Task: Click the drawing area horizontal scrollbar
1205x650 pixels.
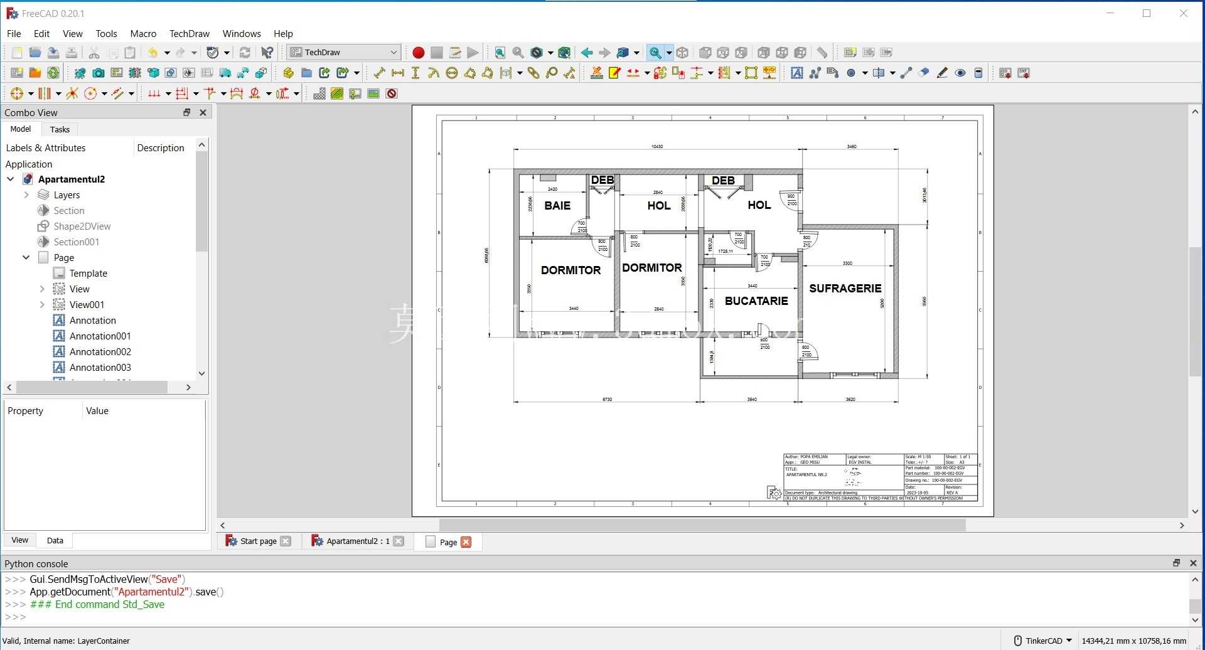Action: point(702,525)
